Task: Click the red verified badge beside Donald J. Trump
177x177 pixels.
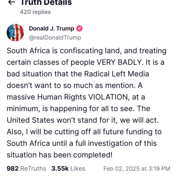Action: [x=79, y=28]
